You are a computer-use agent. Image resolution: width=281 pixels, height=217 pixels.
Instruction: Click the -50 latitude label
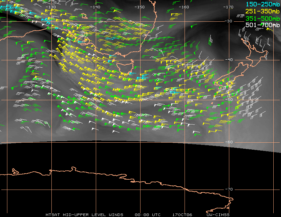point(229,100)
